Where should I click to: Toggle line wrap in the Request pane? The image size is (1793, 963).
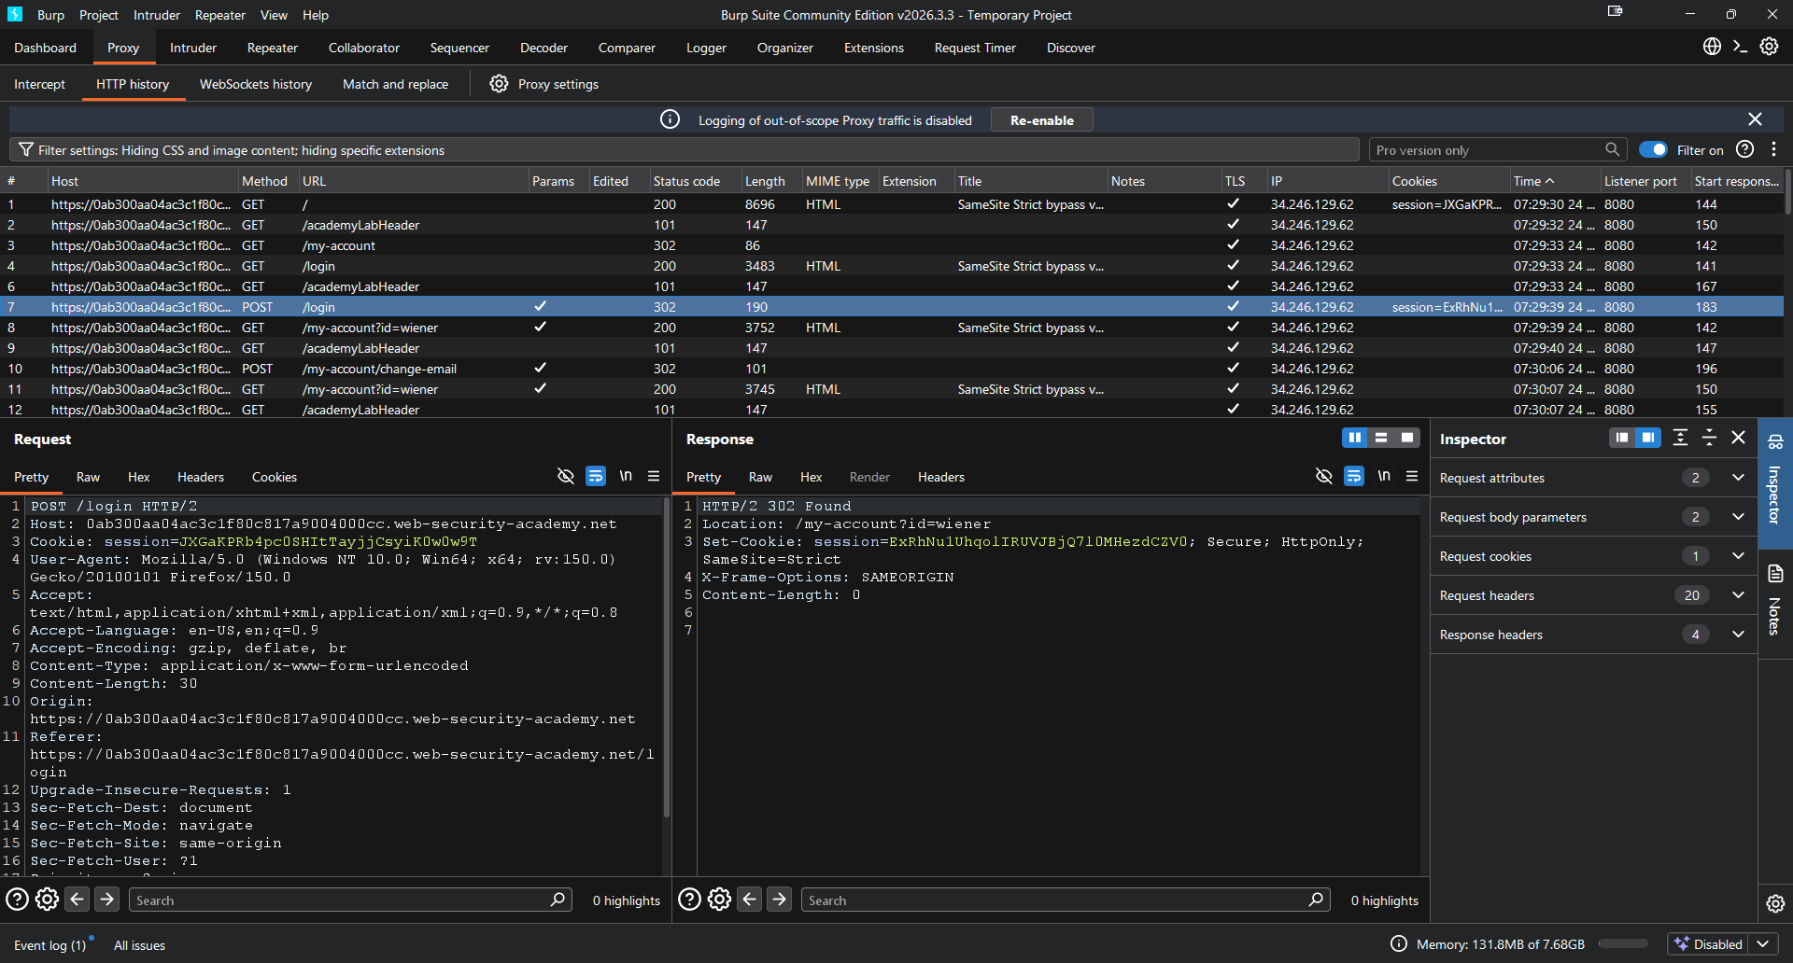coord(596,476)
